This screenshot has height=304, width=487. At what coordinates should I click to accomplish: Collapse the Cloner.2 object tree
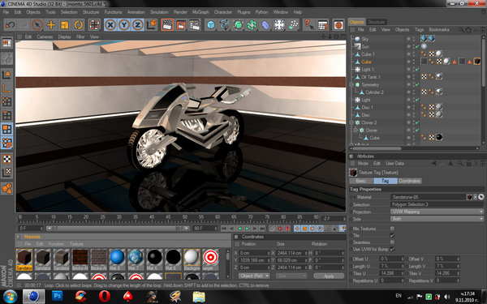point(351,122)
